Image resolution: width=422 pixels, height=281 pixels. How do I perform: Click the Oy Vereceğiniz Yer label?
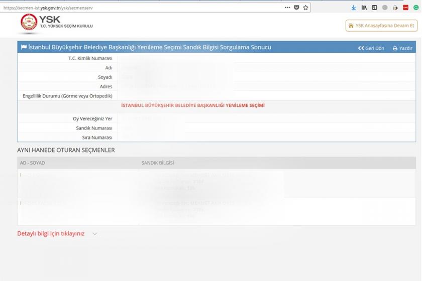tap(92, 118)
